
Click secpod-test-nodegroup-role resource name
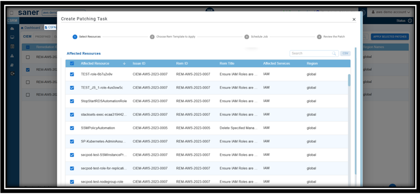coord(102,181)
